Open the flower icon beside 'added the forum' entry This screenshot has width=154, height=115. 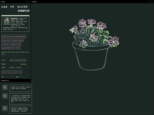coord(5,87)
